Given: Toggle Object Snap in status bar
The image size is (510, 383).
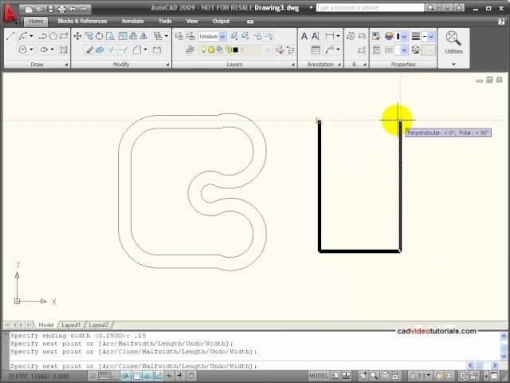Looking at the screenshot, I should click(x=136, y=376).
